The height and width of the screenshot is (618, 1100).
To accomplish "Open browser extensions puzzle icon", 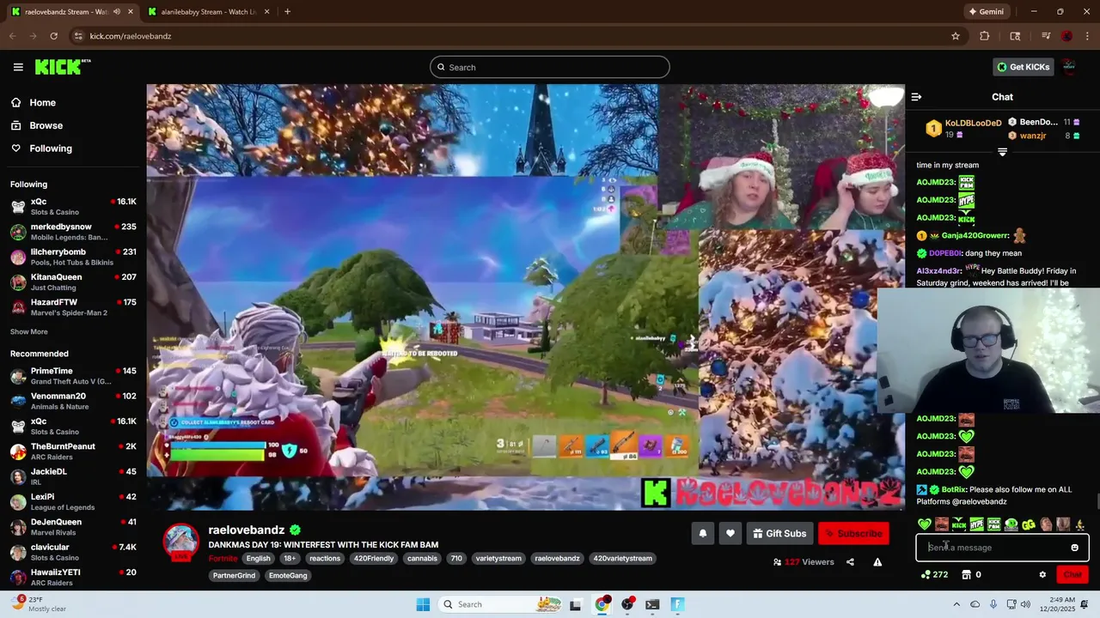I will pos(985,36).
